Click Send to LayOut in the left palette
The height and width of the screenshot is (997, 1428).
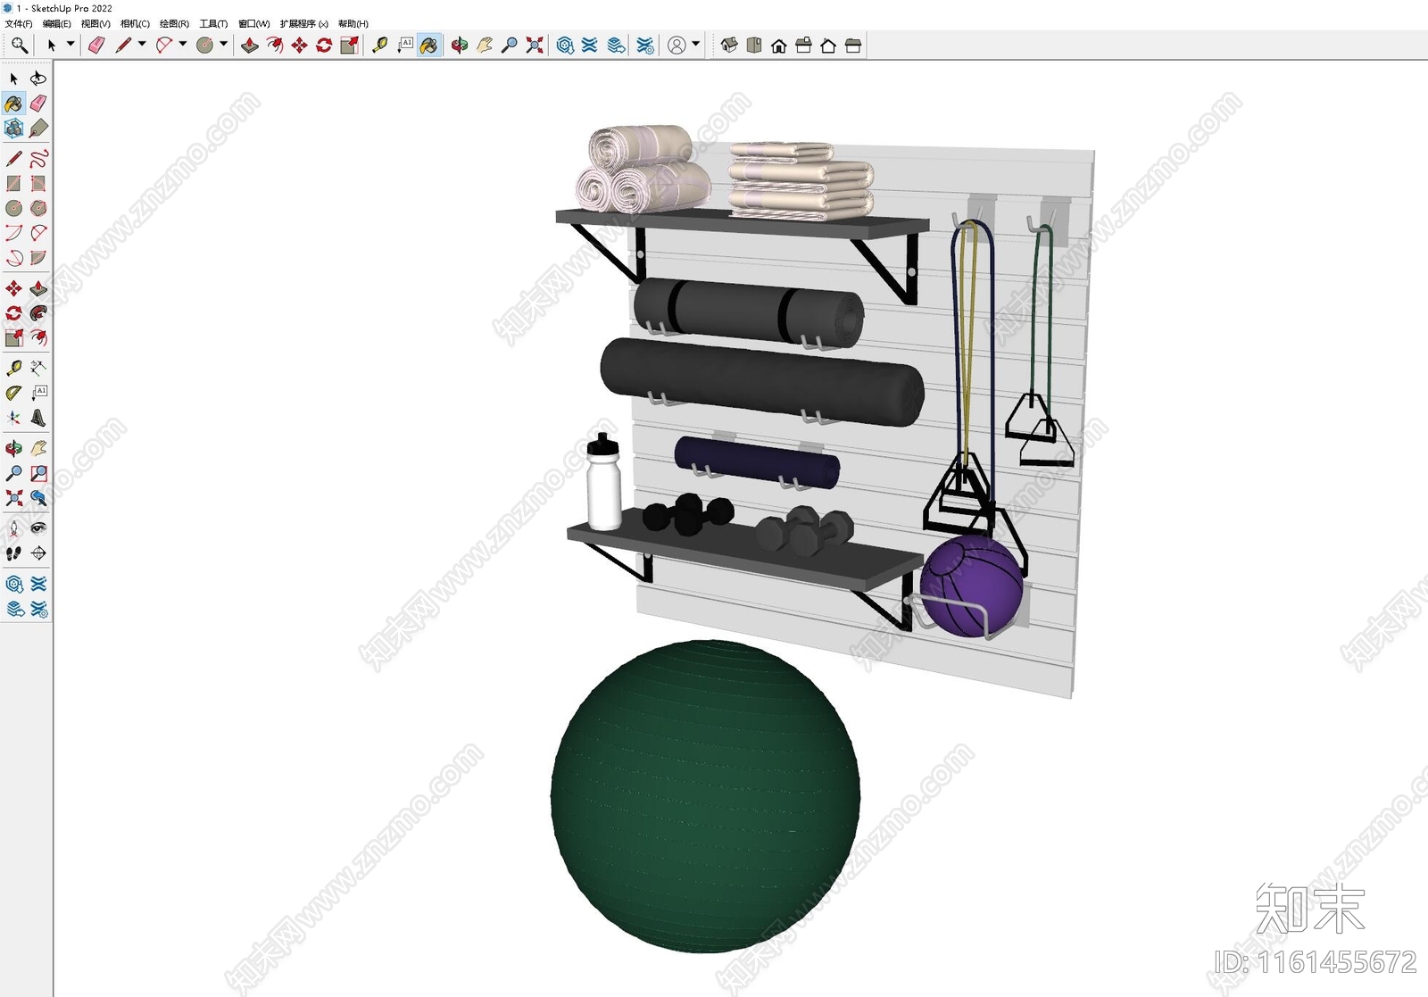click(13, 609)
